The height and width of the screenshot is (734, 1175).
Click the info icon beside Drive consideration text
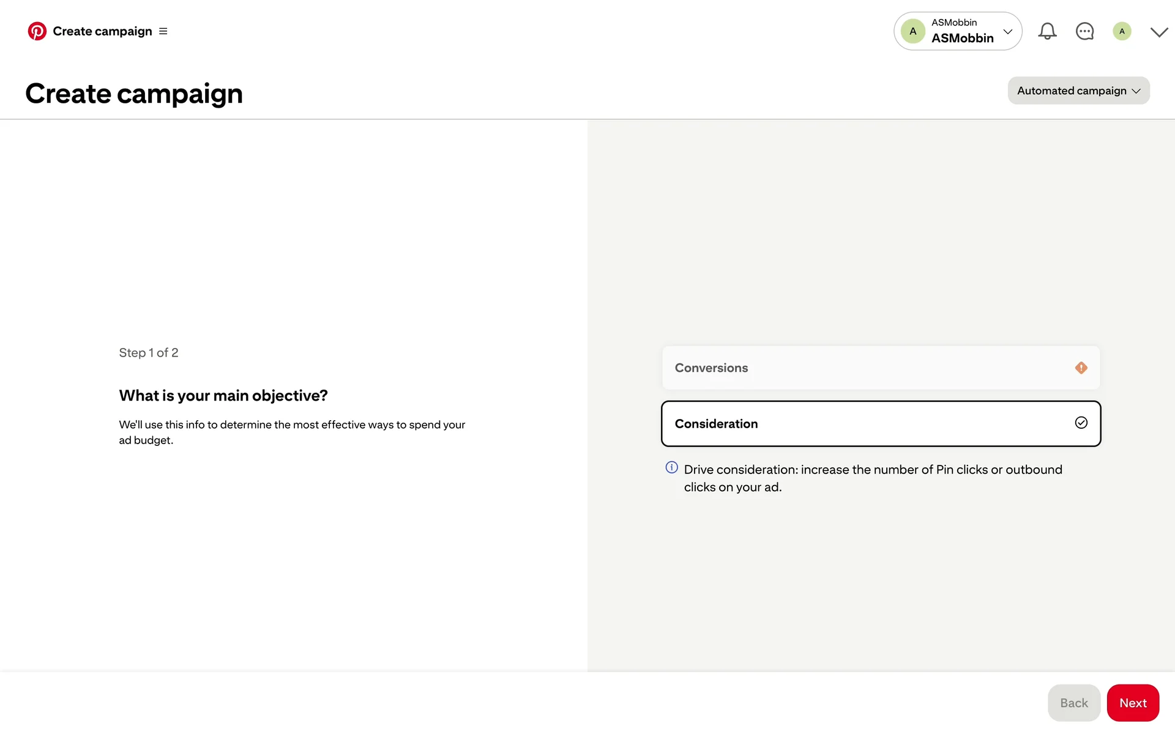671,468
